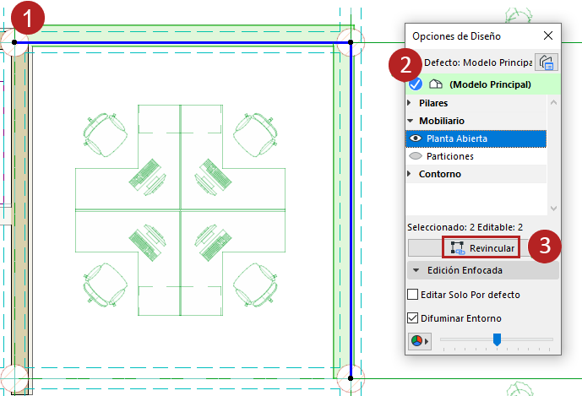Collapse the Edición Enfocada section
Image resolution: width=582 pixels, height=396 pixels.
tap(416, 270)
